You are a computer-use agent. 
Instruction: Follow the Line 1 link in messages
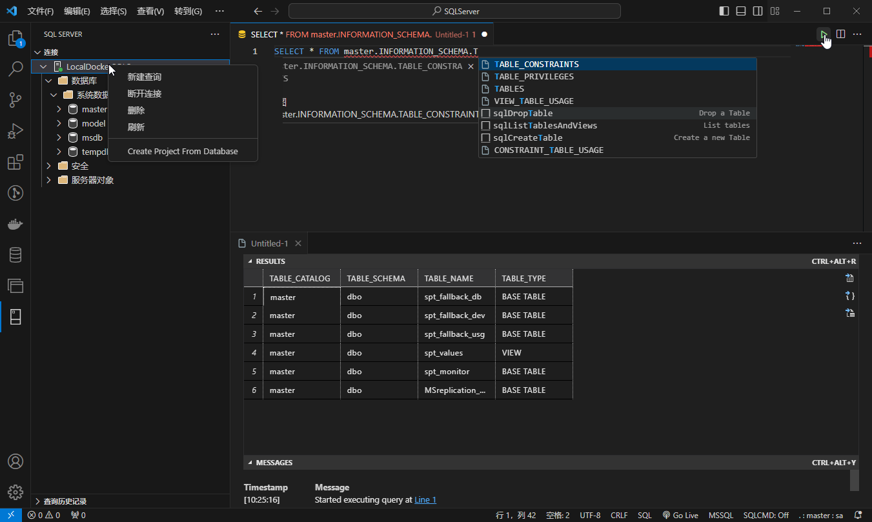[x=425, y=499]
